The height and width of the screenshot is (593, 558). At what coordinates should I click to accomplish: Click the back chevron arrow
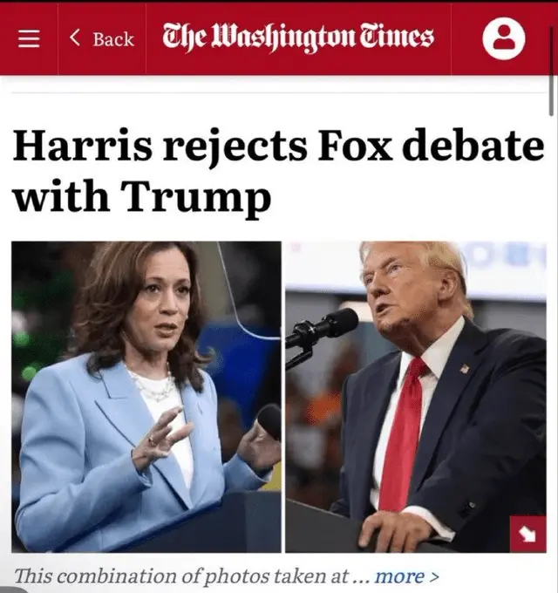75,38
